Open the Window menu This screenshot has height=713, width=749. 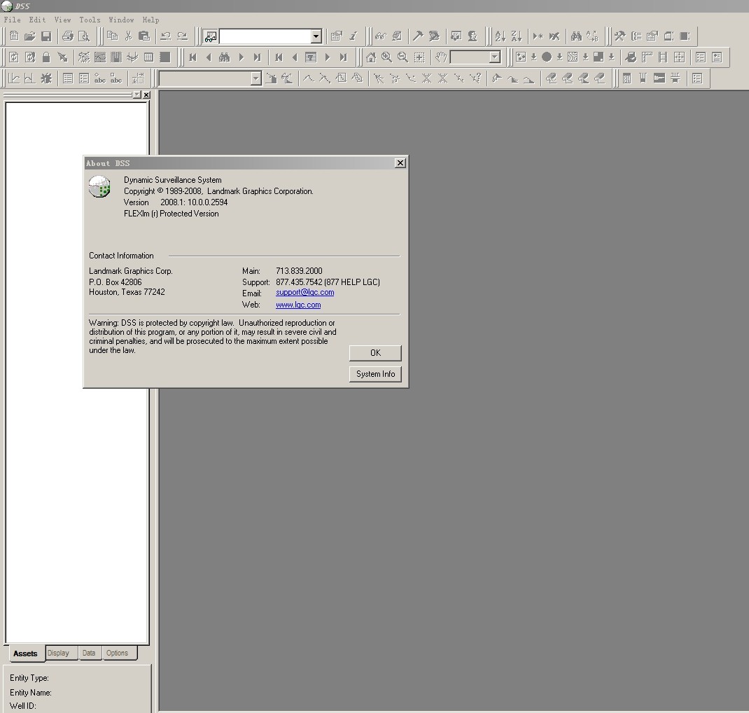[121, 20]
